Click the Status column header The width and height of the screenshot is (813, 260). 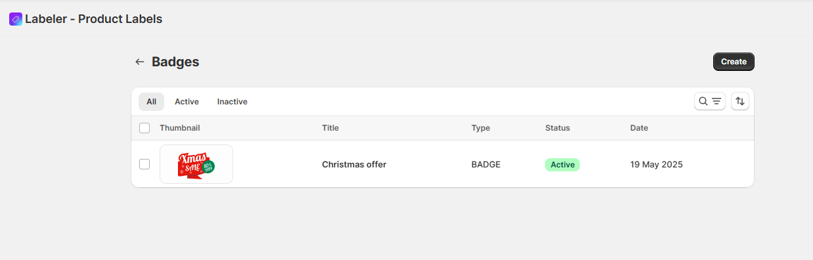(558, 128)
